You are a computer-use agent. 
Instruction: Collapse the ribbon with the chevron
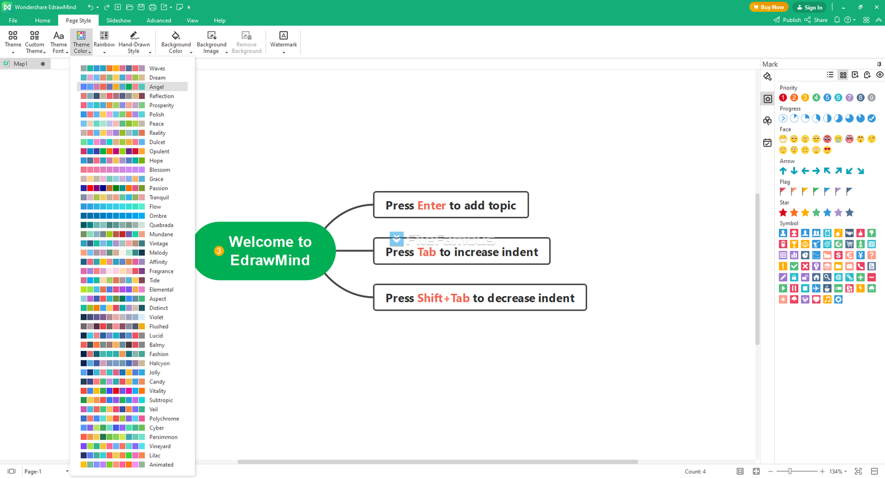click(878, 20)
